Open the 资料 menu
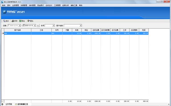This screenshot has width=171, height=106. pos(9,5)
